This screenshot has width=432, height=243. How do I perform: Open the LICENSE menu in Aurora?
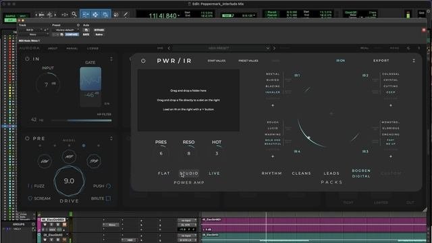93,48
